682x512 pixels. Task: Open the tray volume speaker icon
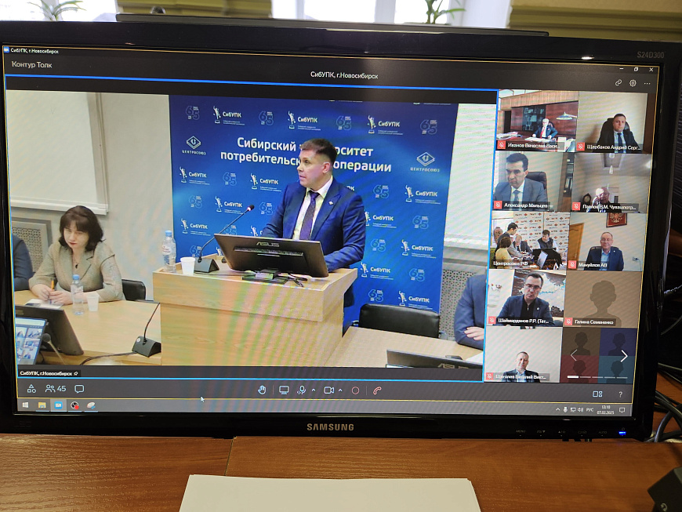coord(581,410)
